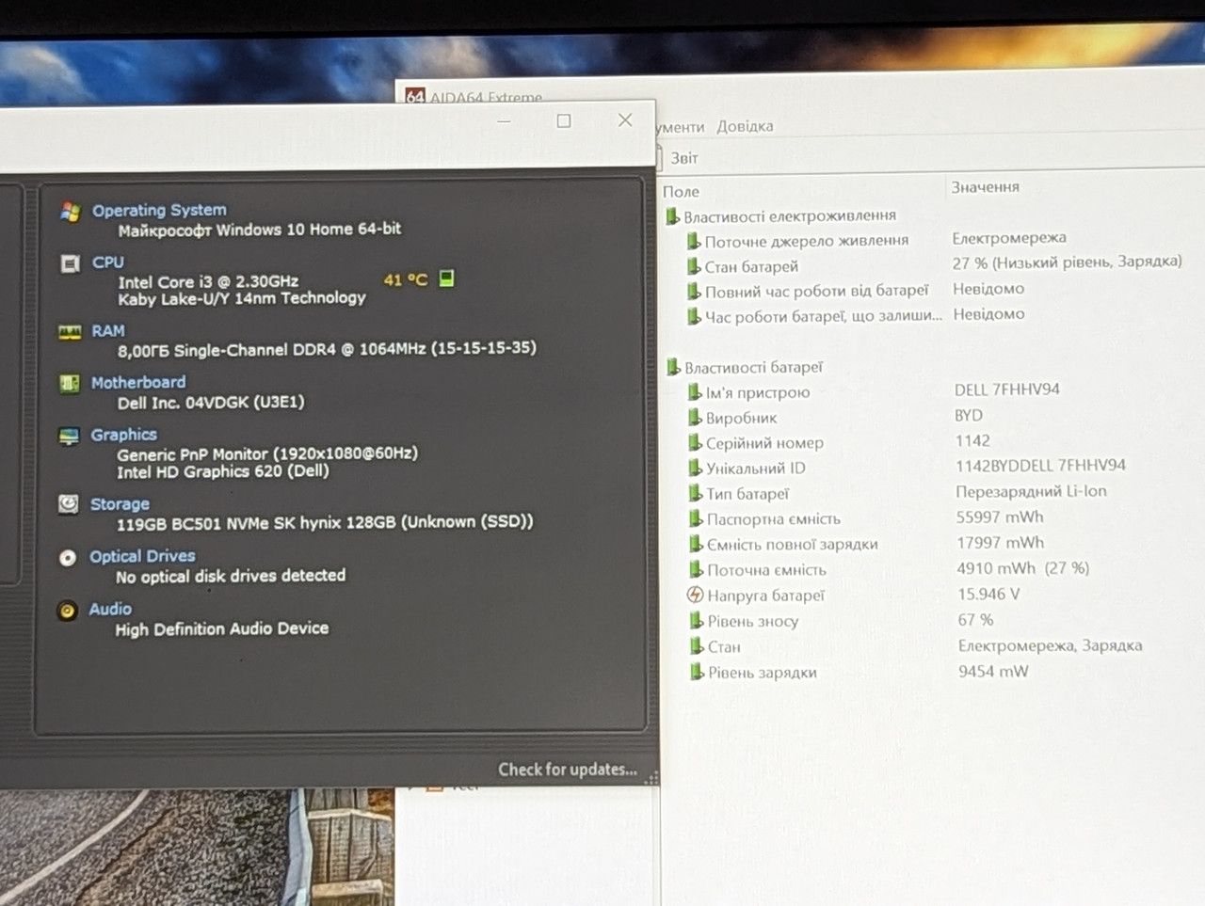Click the lightning icon beside Напруга батареї
Image resolution: width=1205 pixels, height=906 pixels.
point(696,595)
